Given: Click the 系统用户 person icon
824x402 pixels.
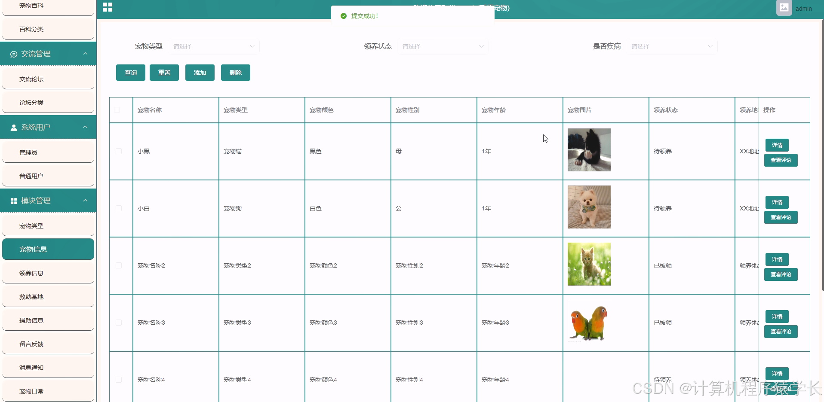Looking at the screenshot, I should coord(14,128).
